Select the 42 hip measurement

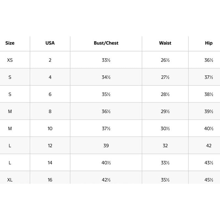click(x=209, y=146)
